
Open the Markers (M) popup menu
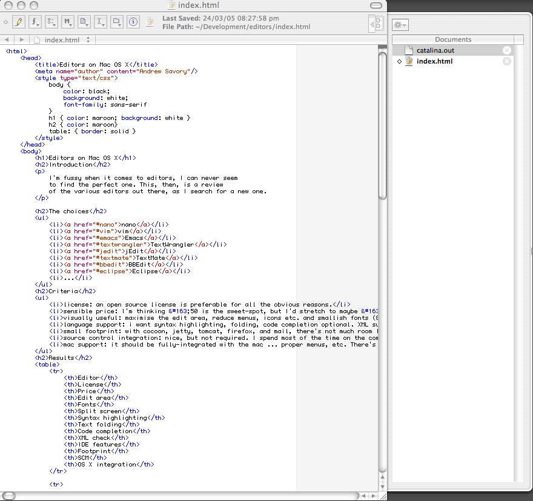tap(68, 22)
